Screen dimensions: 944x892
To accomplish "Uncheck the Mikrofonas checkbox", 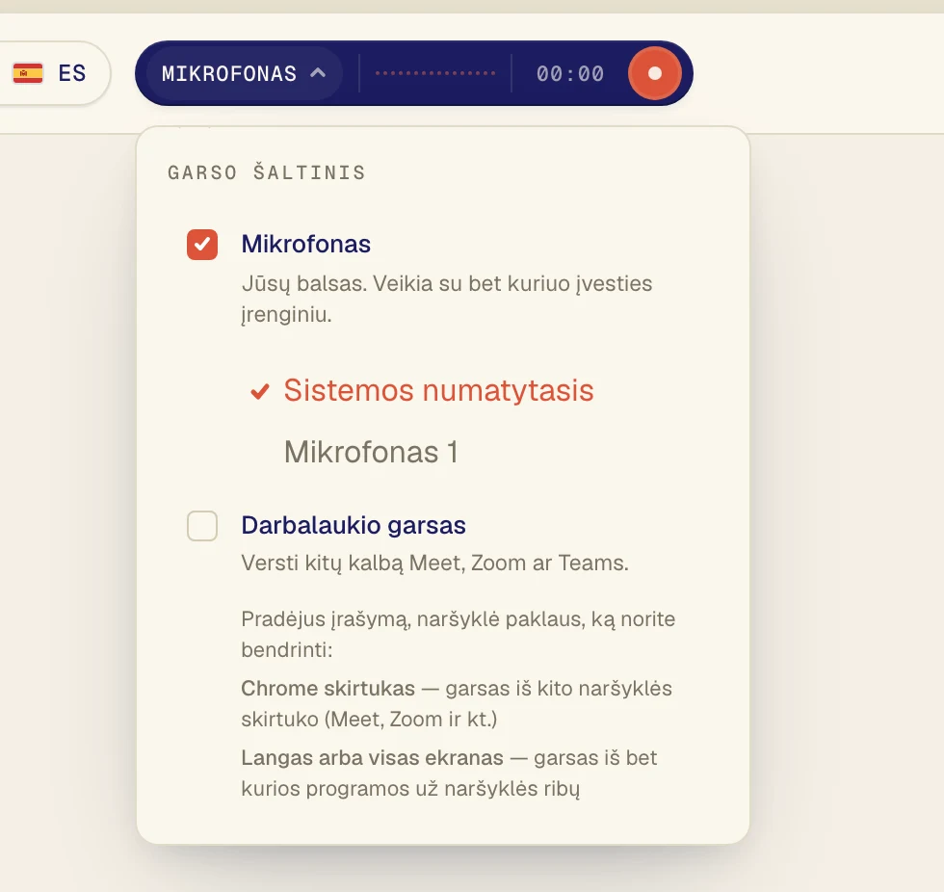I will click(202, 245).
